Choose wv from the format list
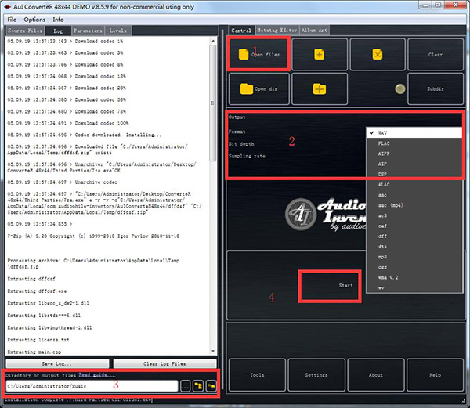Screen dimensions: 470x408 (x=414, y=287)
